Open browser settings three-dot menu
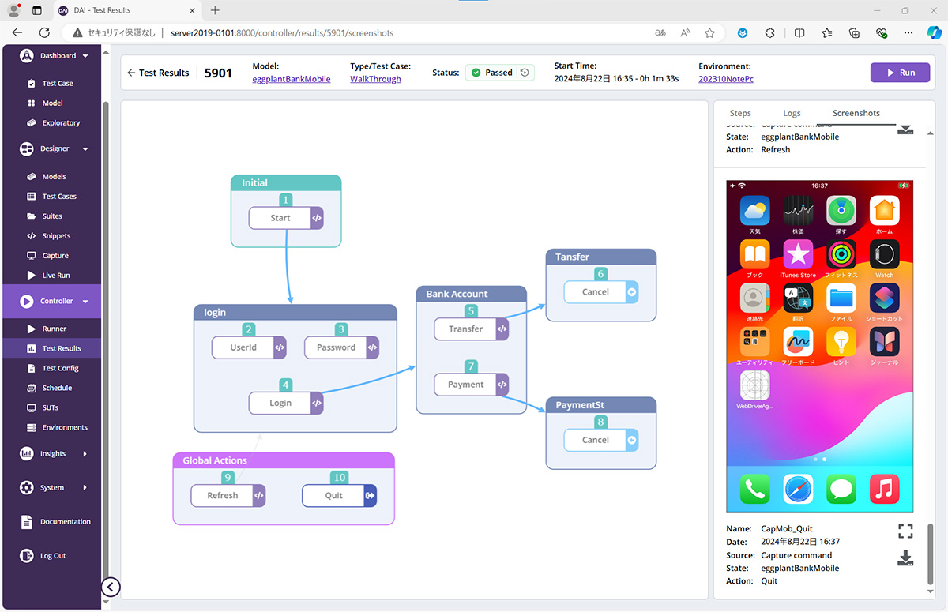This screenshot has width=948, height=612. point(908,33)
